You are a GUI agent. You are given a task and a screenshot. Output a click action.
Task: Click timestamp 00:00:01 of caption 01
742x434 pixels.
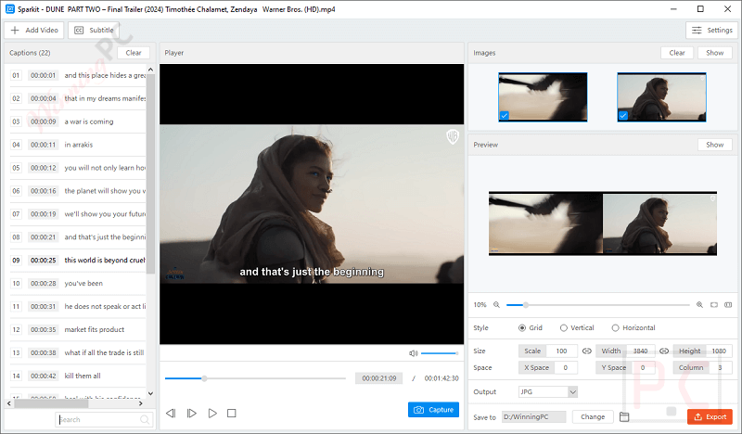[43, 75]
